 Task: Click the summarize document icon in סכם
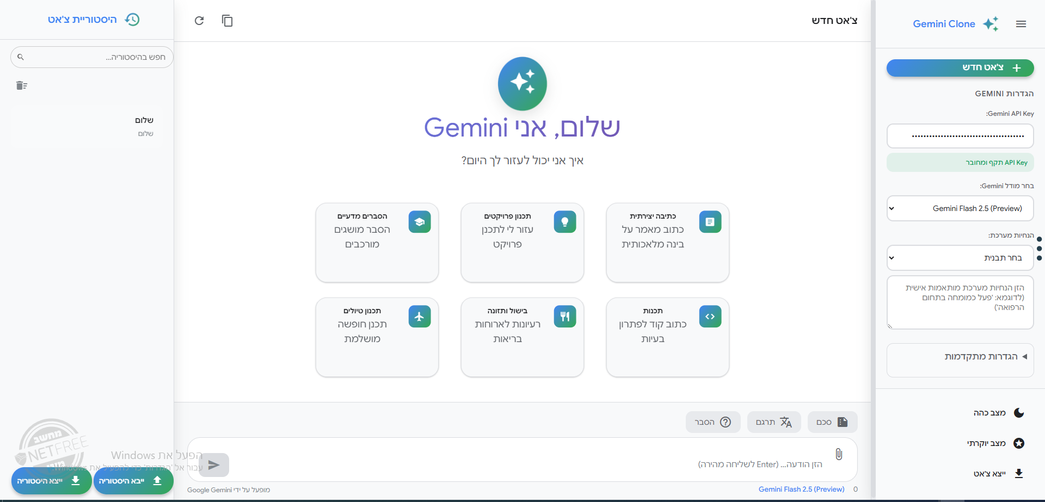843,422
